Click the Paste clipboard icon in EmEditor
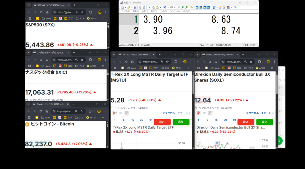Screen dimensions: 305x169 click(x=157, y=7)
